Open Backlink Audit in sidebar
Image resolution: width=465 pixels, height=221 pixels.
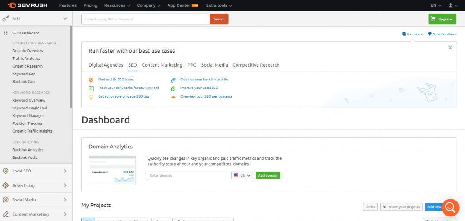coord(25,157)
